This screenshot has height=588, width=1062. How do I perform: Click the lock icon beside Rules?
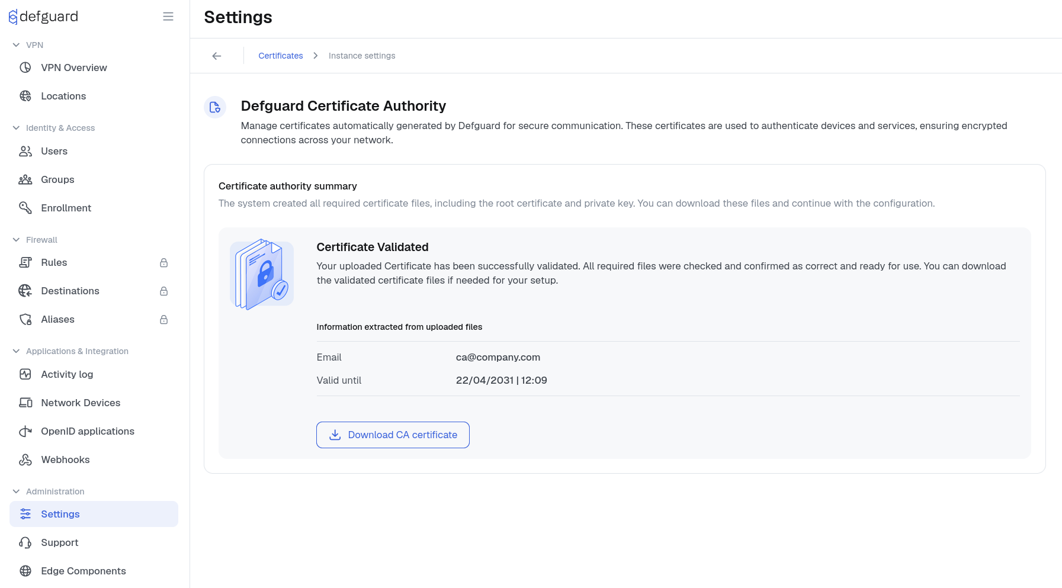[x=164, y=262]
